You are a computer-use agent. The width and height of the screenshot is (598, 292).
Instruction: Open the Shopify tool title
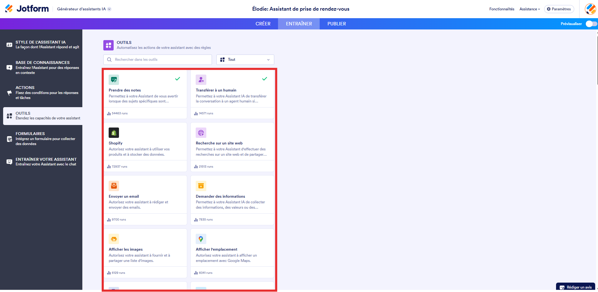pyautogui.click(x=116, y=143)
